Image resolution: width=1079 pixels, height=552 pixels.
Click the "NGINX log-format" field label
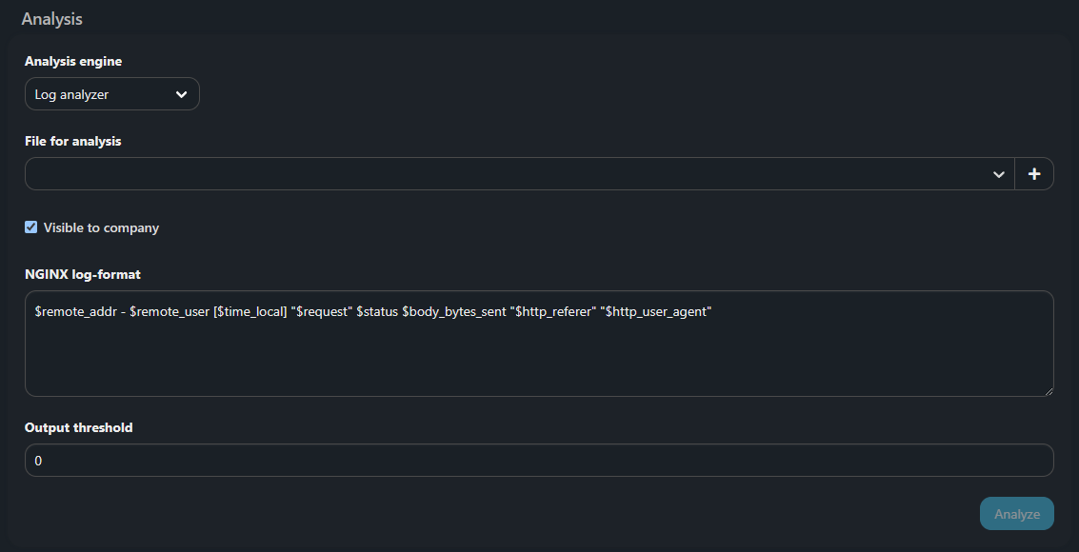pos(83,275)
